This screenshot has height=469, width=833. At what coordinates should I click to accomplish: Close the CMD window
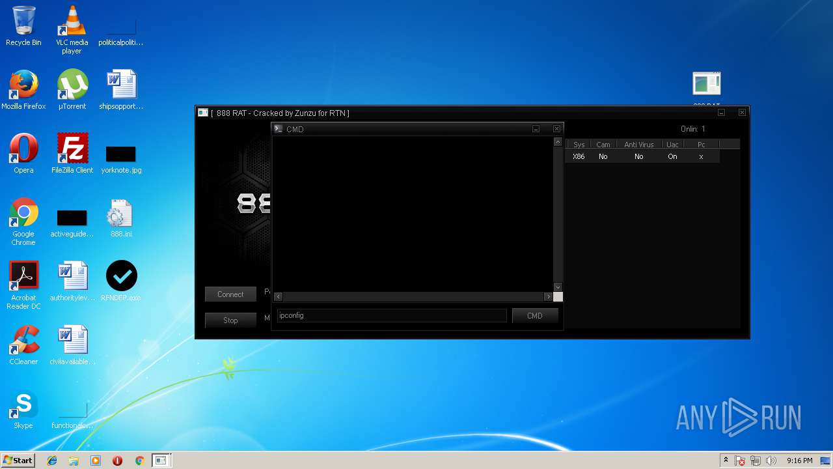(556, 129)
